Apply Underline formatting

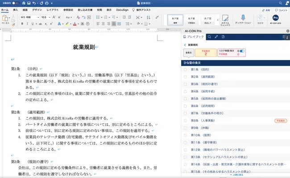click(33, 24)
